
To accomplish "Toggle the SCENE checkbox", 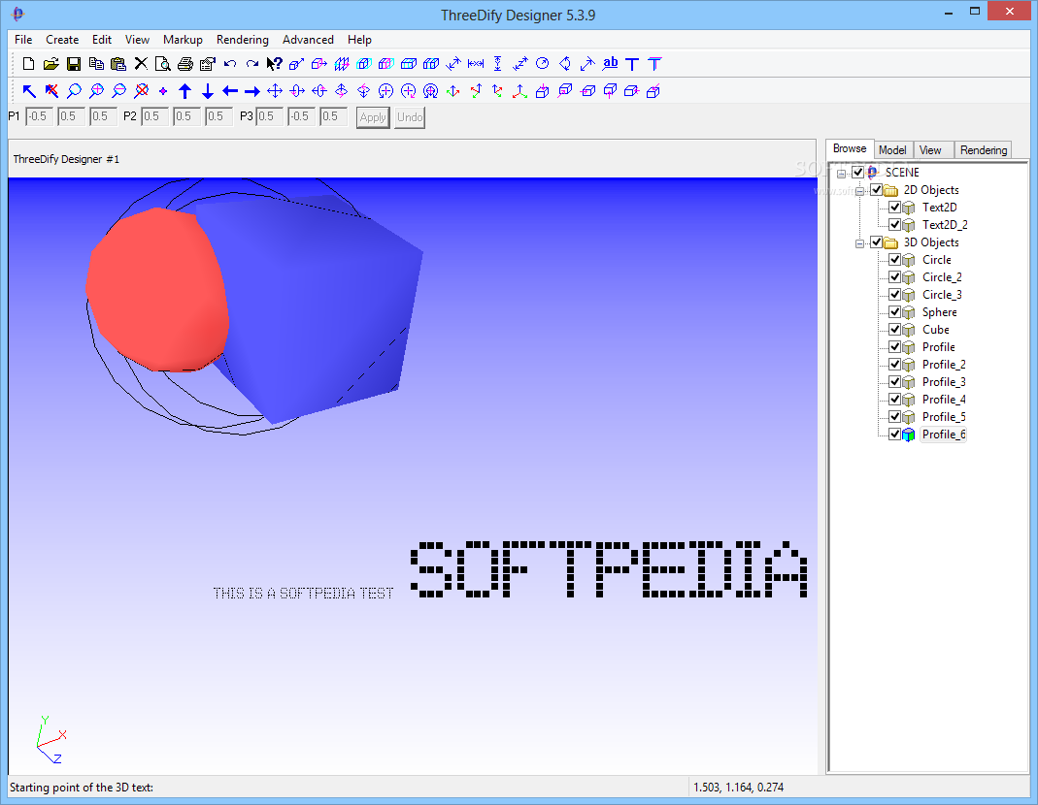I will click(x=858, y=172).
